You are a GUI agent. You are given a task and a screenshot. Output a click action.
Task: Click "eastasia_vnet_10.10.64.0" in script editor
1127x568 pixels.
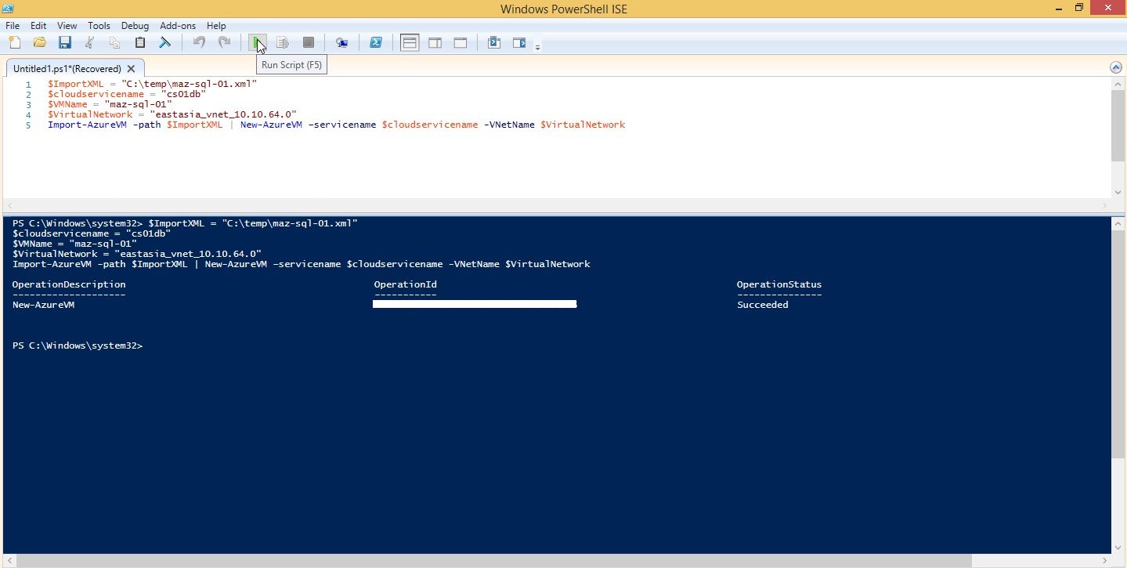tap(222, 114)
